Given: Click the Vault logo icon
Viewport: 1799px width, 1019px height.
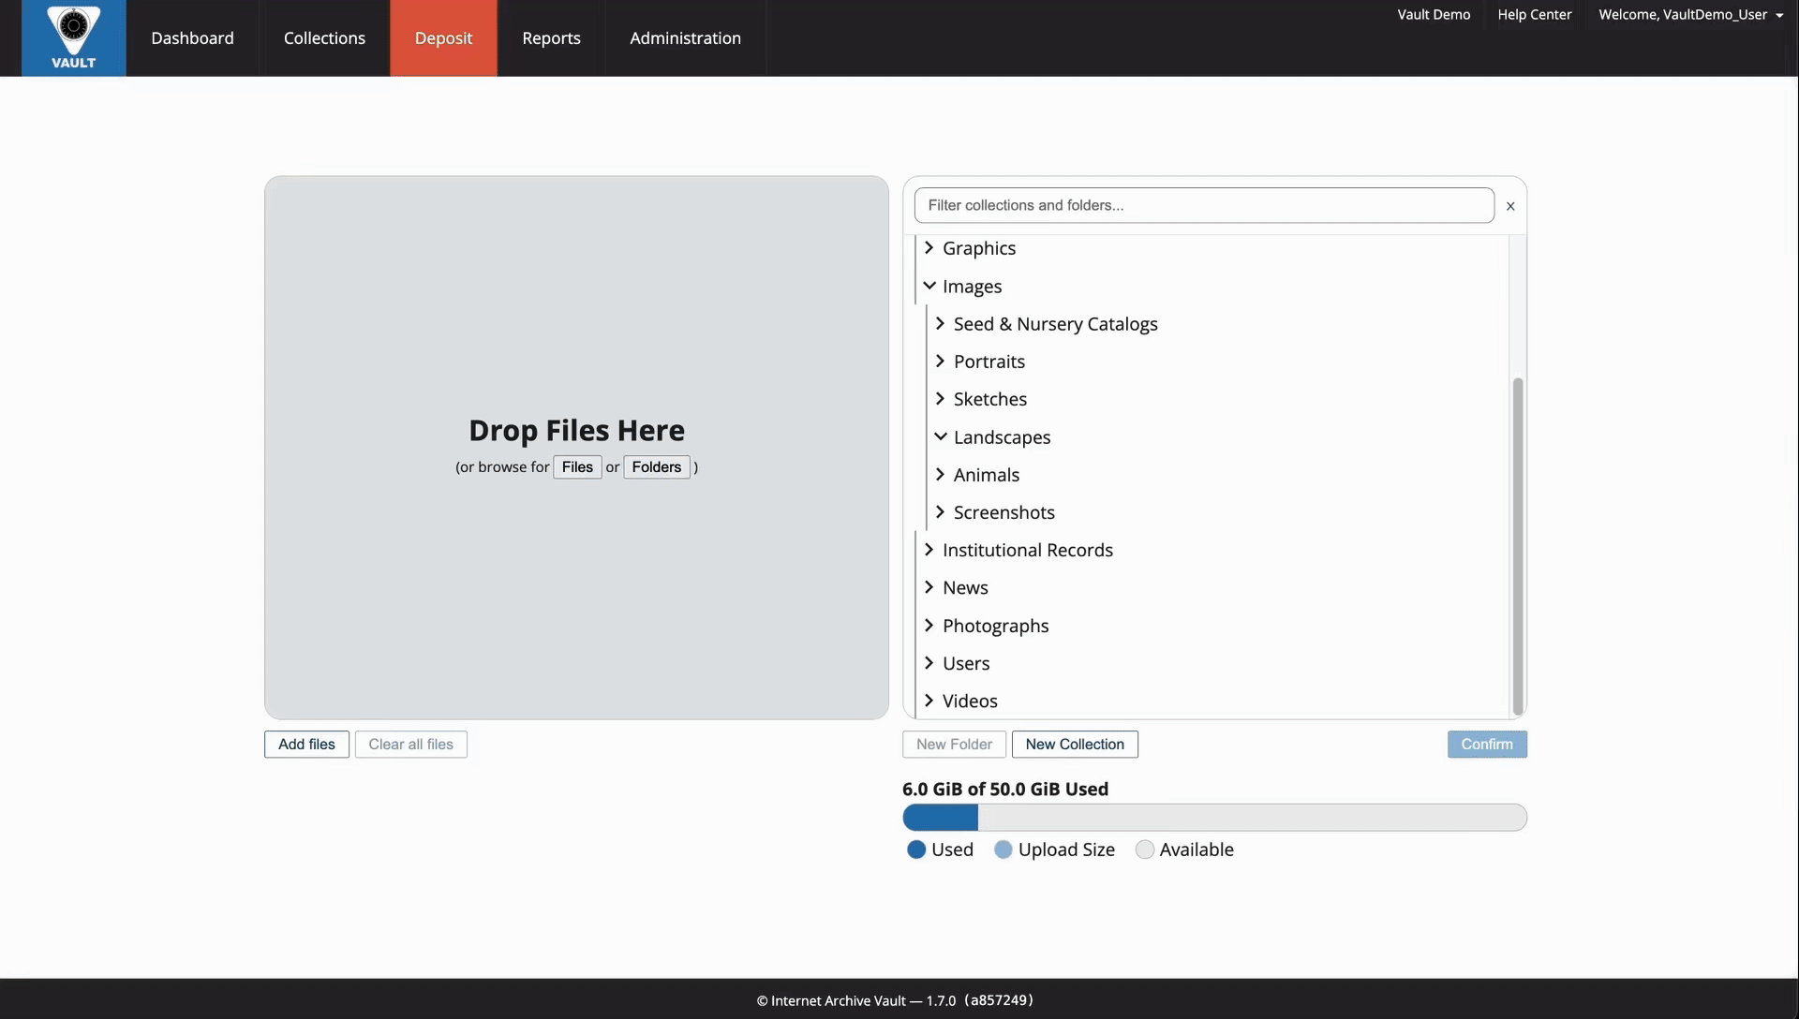Looking at the screenshot, I should coord(73,37).
